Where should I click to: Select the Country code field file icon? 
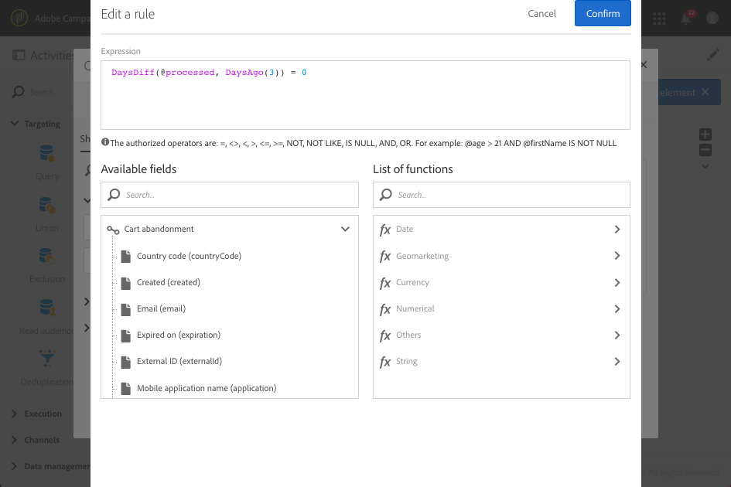point(126,256)
